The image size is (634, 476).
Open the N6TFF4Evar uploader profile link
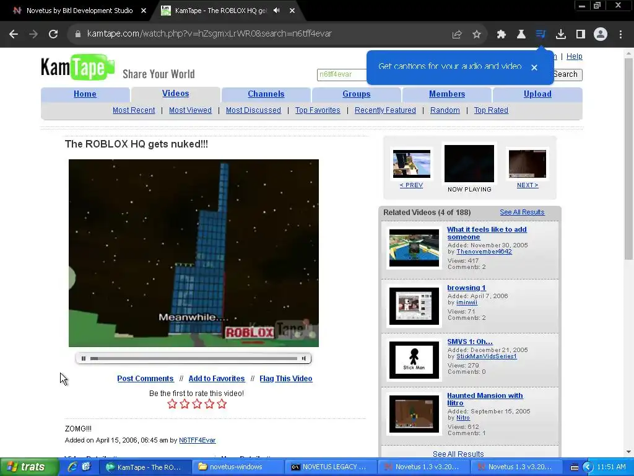point(198,440)
